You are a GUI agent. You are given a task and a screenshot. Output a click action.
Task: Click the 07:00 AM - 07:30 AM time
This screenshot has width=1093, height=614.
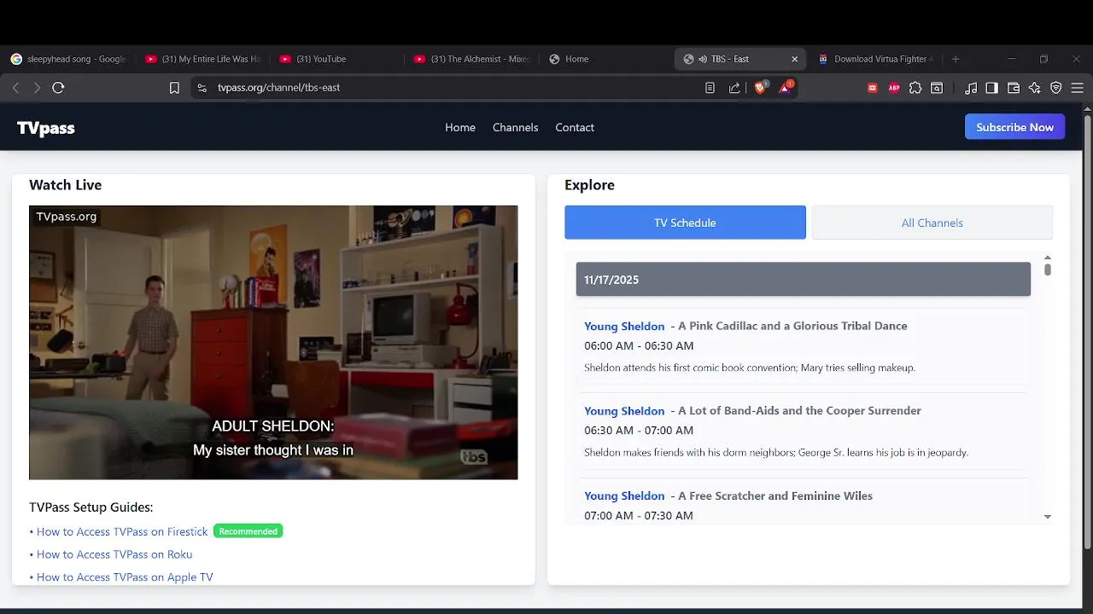point(639,515)
